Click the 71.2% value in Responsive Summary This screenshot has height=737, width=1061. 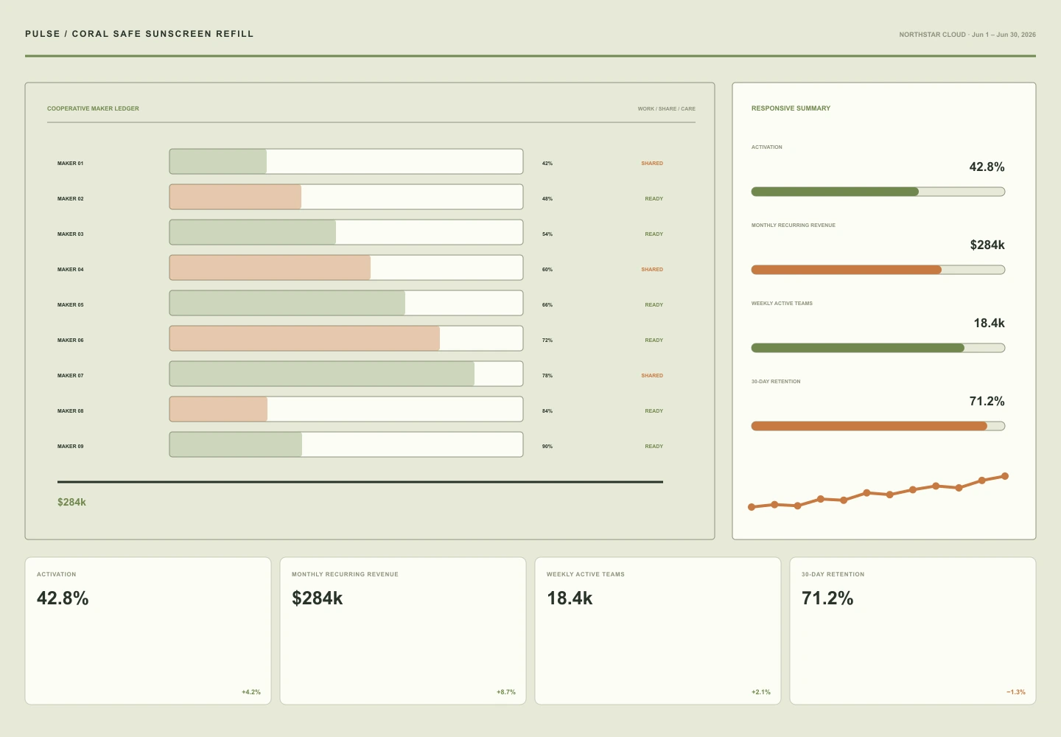[x=987, y=401]
